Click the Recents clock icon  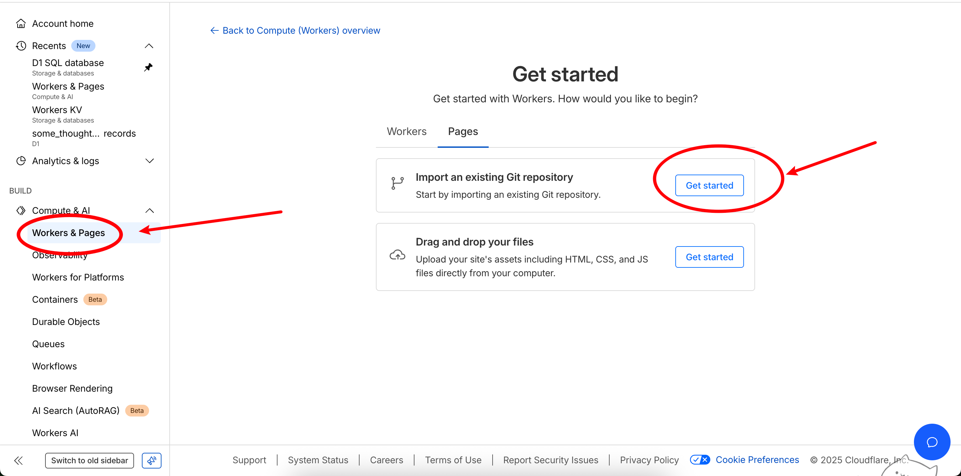coord(21,46)
